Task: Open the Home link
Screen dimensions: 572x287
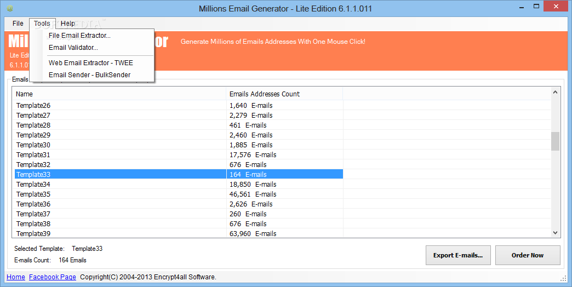Action: click(16, 277)
